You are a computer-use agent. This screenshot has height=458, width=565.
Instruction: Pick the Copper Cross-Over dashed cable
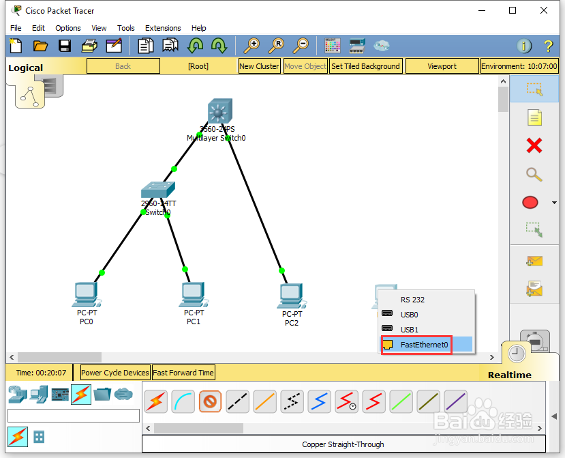[237, 401]
